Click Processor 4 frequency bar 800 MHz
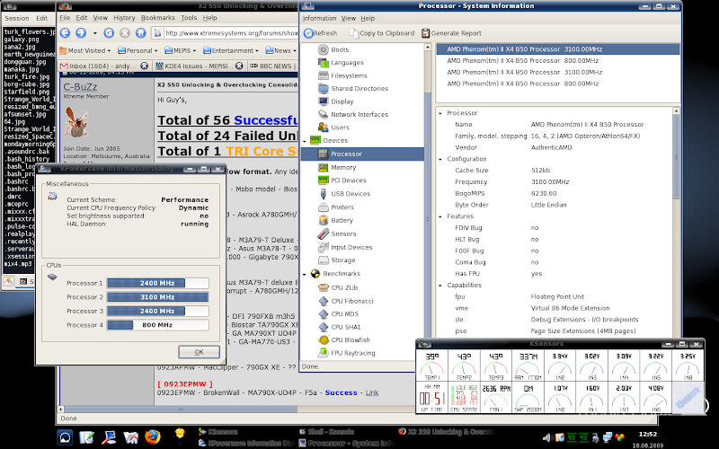Screen dimensions: 719x449 coord(158,325)
